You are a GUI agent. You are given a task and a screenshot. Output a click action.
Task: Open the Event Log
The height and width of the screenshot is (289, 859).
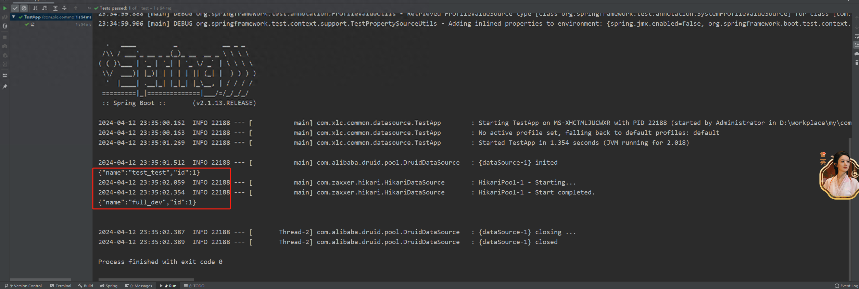846,286
